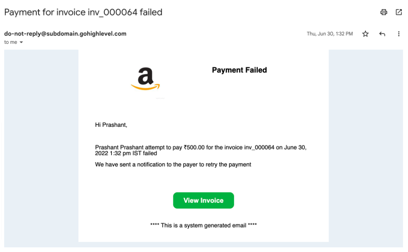Open the email in a new window
This screenshot has height=252, width=408.
(399, 12)
